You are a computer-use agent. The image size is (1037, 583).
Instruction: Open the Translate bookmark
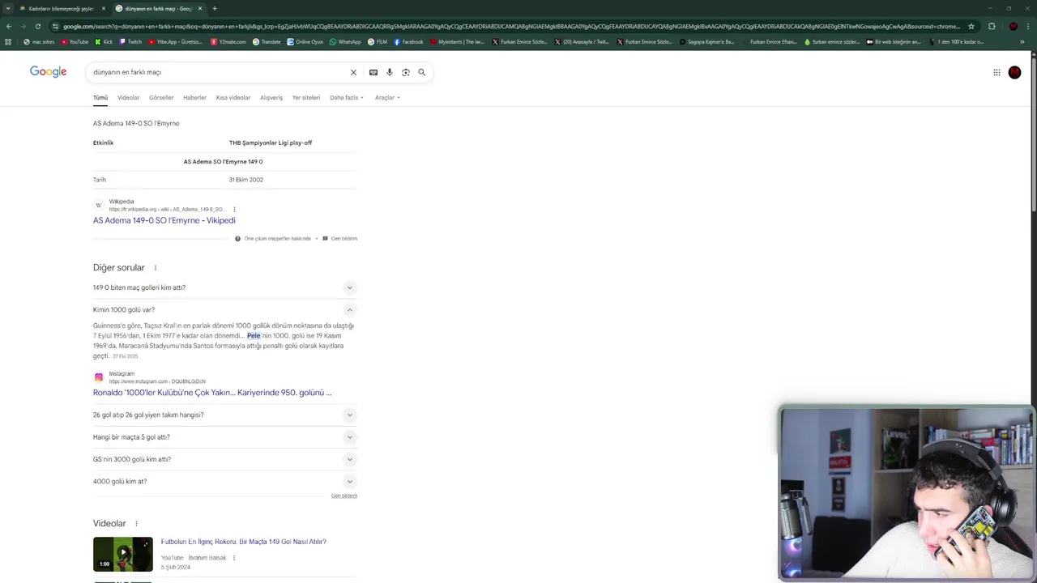[267, 41]
